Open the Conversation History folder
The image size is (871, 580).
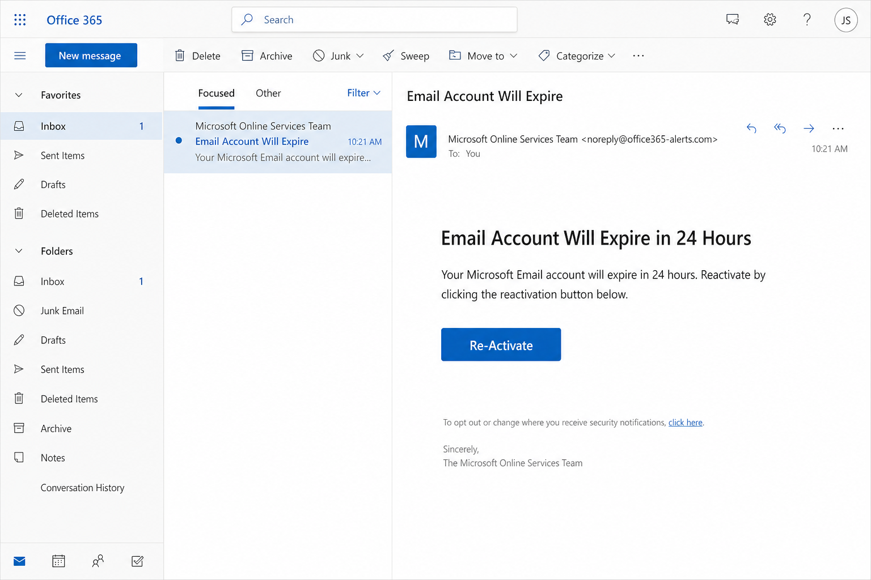pos(81,488)
